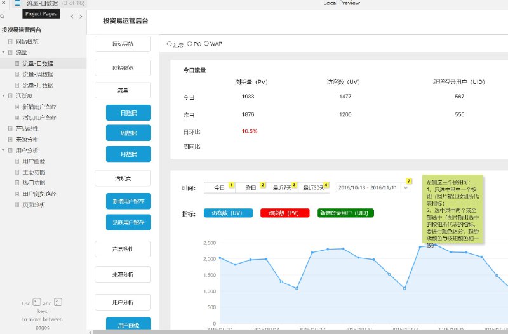Click page icon next to 网站概览

10,42
